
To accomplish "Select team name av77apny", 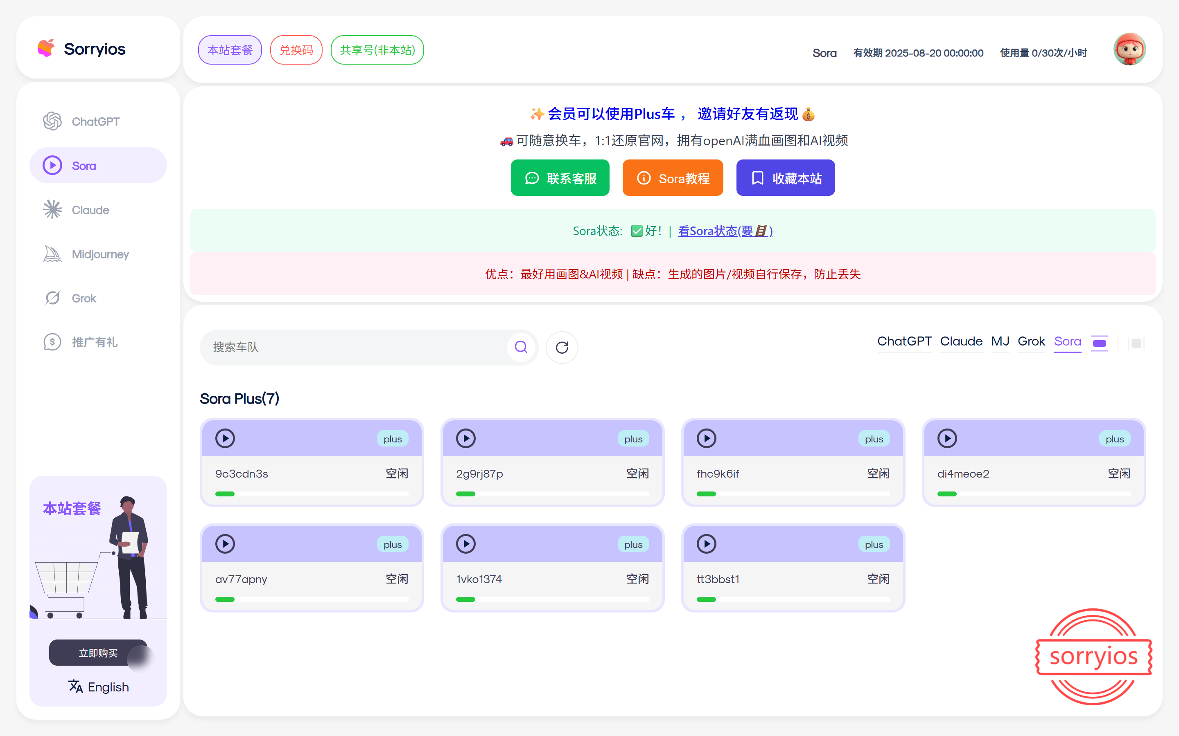I will pos(241,579).
